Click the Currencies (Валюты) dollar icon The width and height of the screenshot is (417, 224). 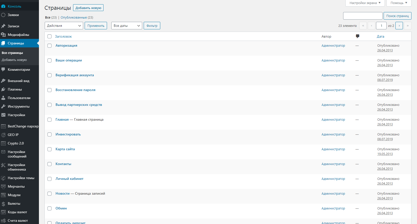(x=3, y=204)
